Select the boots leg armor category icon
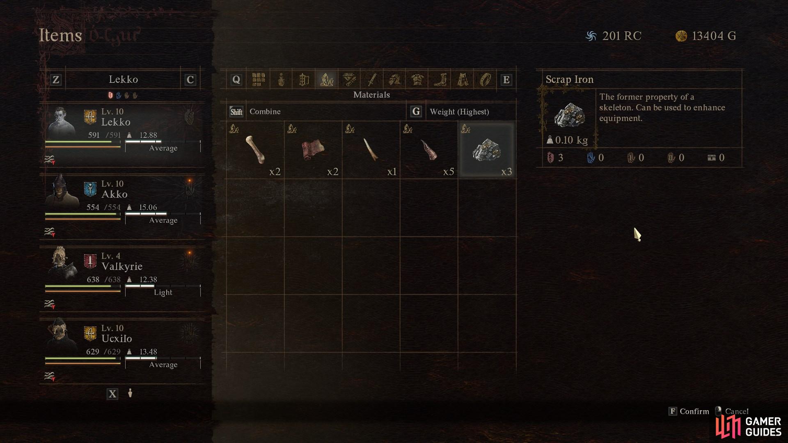This screenshot has width=788, height=443. 440,80
